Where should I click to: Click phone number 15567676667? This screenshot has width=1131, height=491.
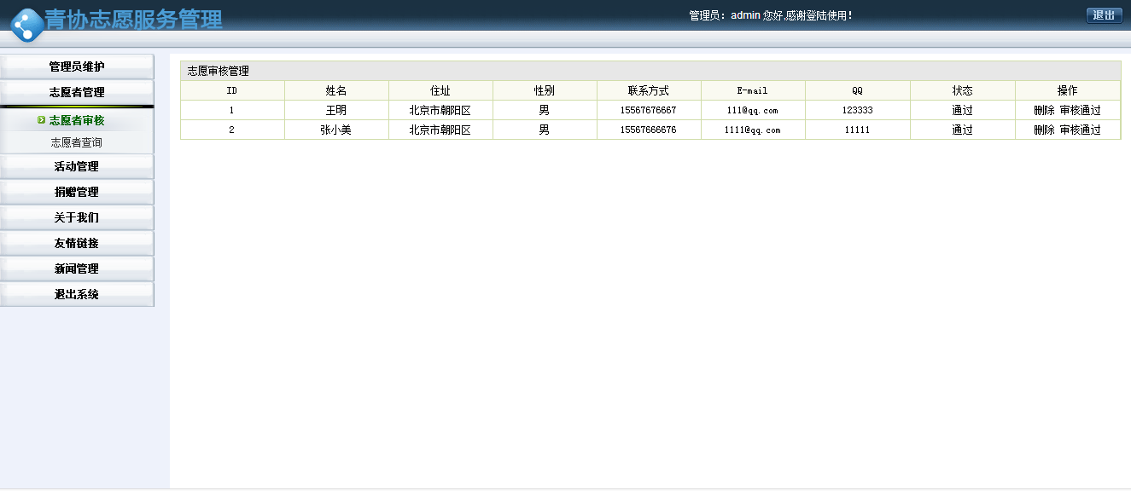(x=649, y=110)
